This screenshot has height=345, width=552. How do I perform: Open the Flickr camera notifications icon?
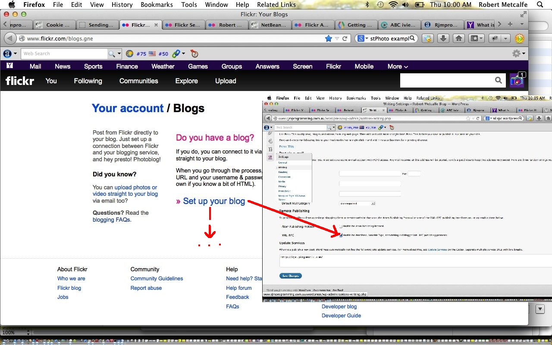coord(517,80)
